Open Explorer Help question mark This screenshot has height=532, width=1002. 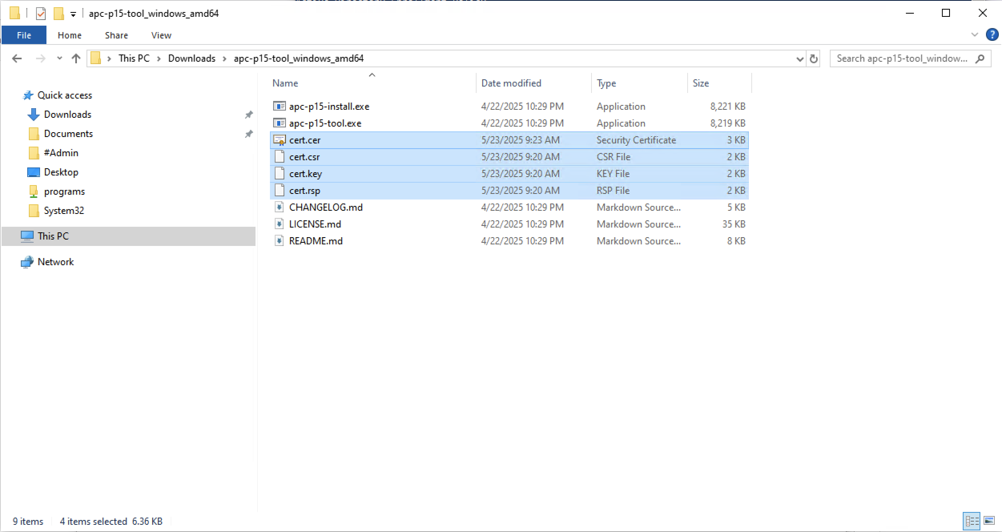coord(992,35)
